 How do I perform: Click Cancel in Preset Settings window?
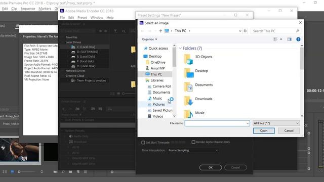tap(235, 167)
